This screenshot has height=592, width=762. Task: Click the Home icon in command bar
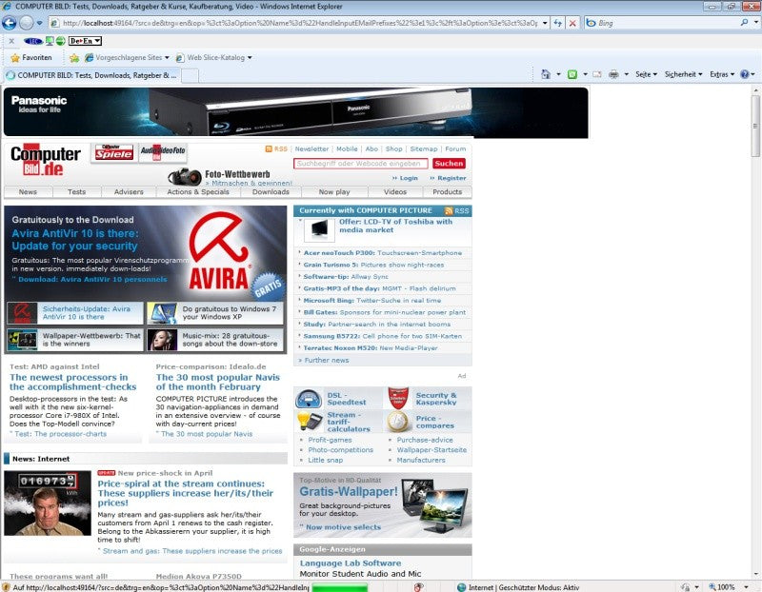546,74
